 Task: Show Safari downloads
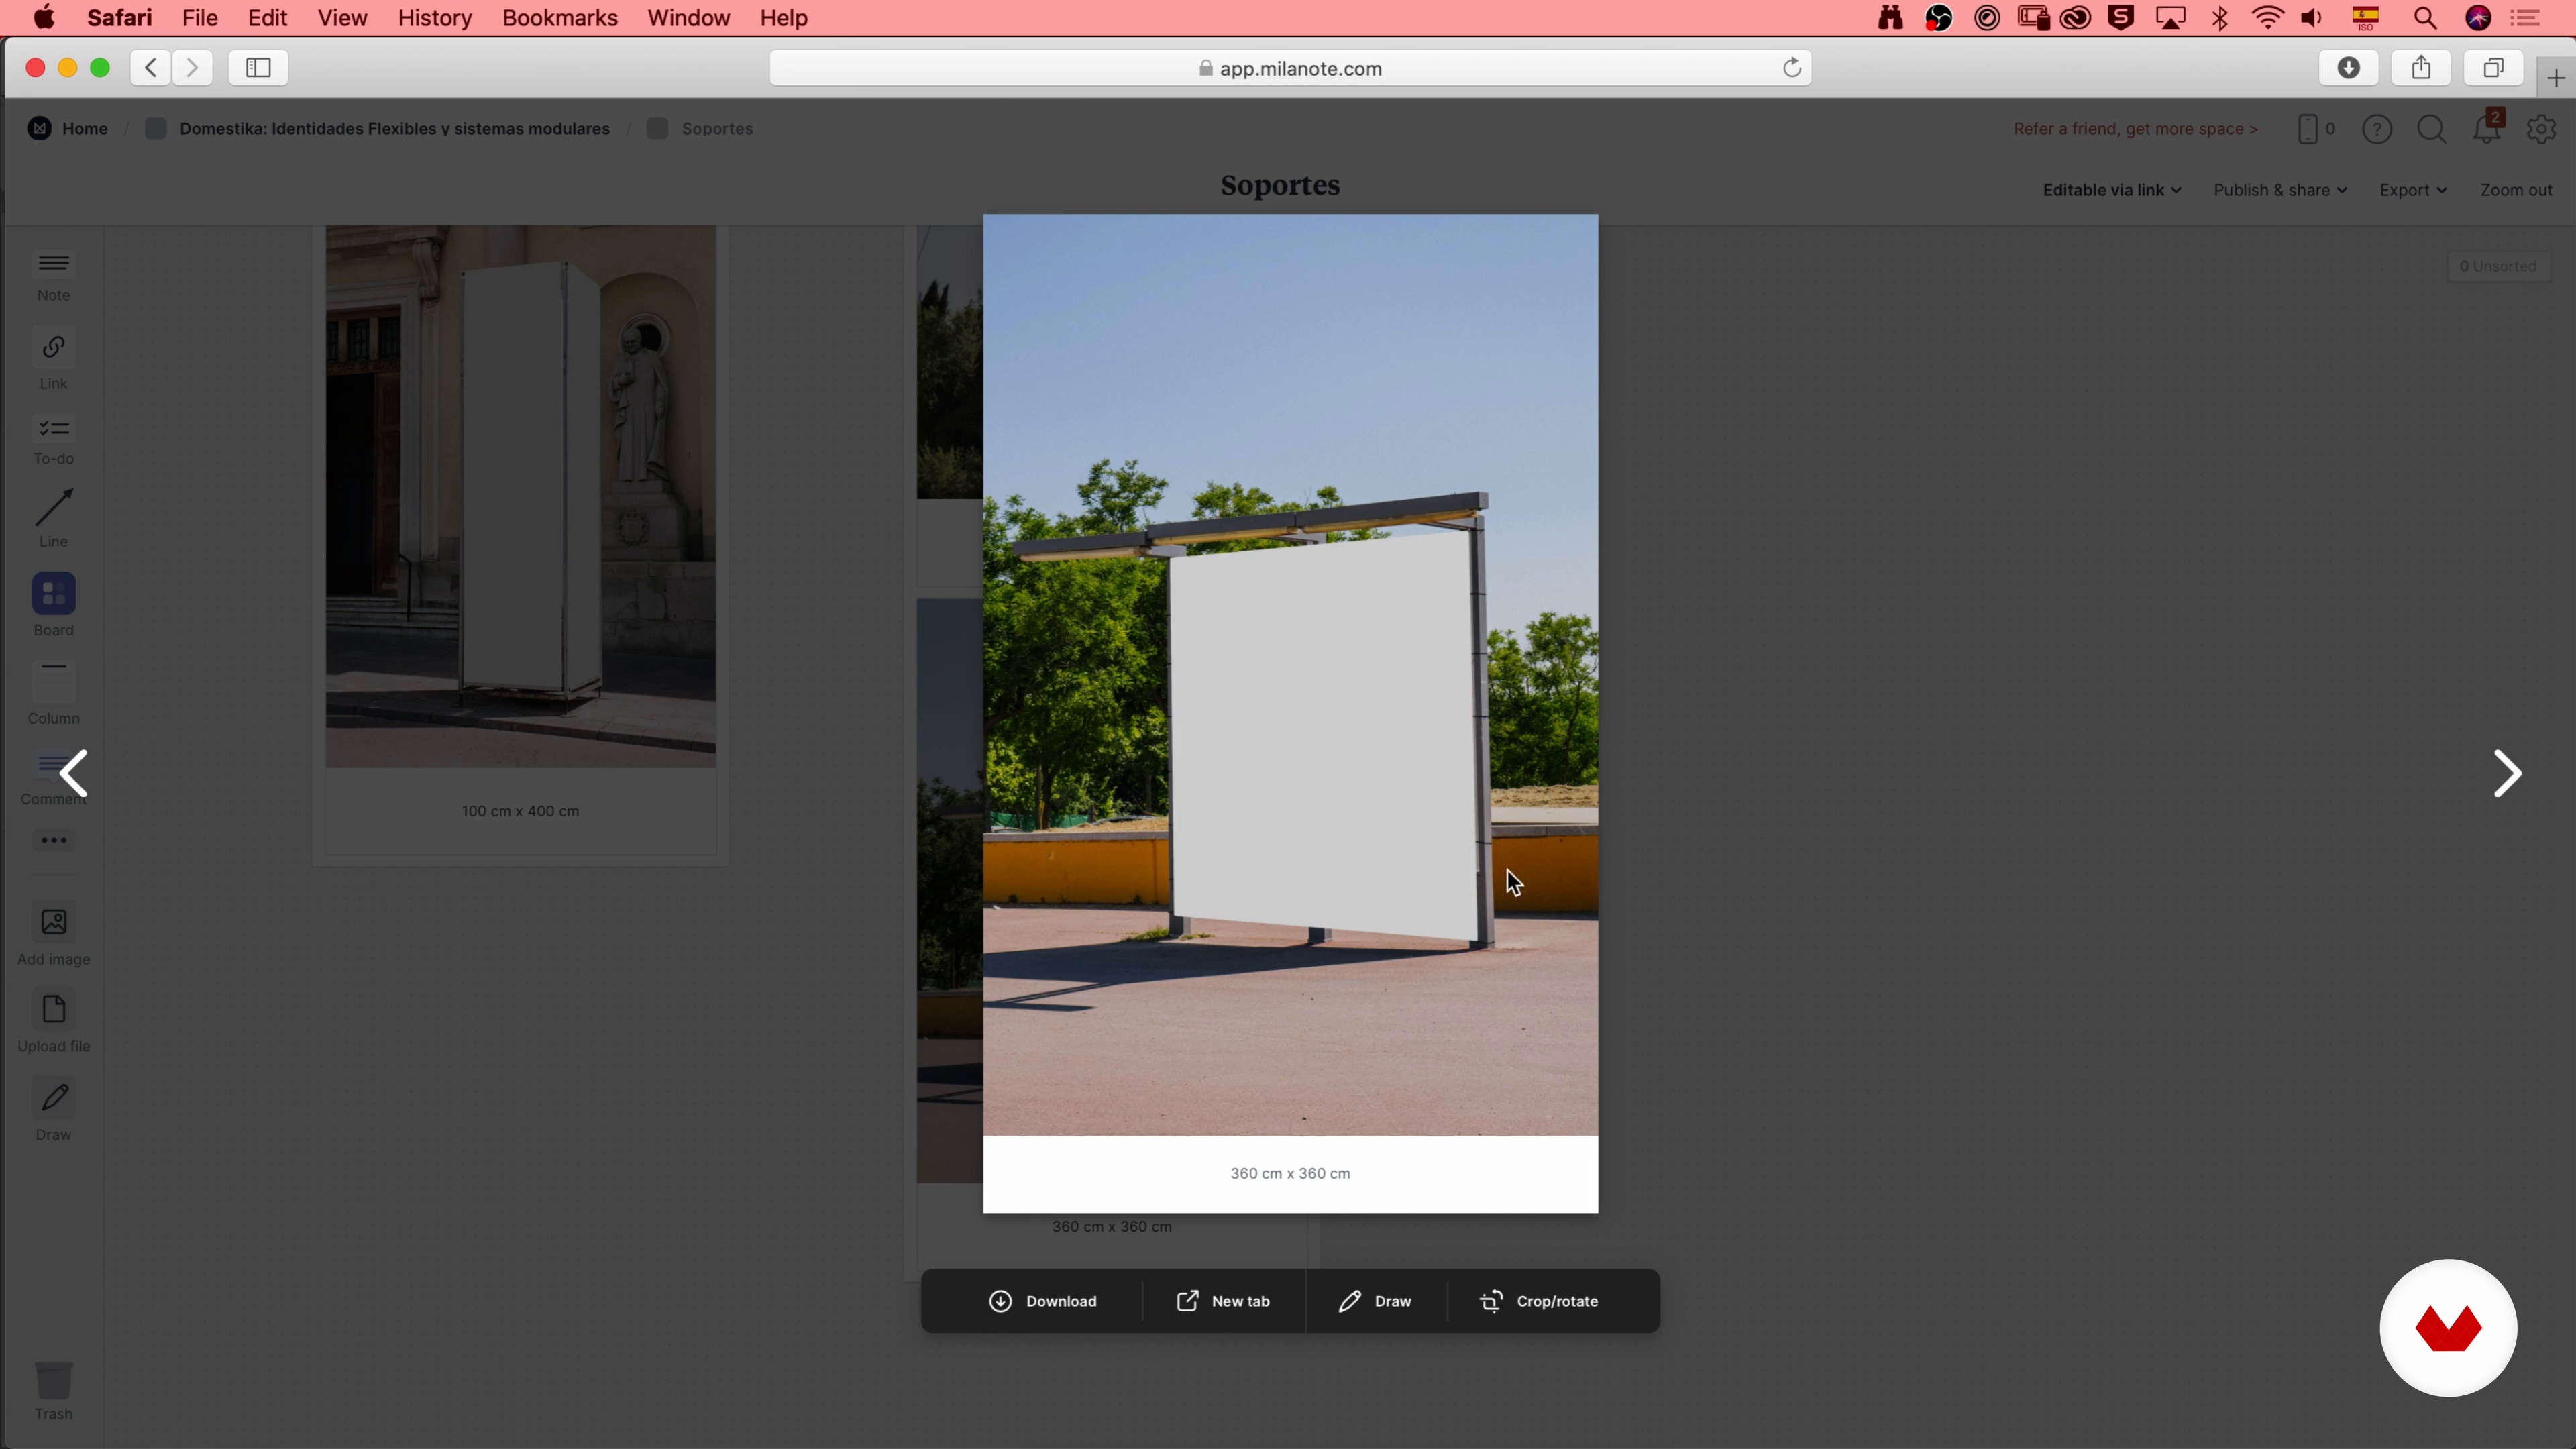[2348, 68]
